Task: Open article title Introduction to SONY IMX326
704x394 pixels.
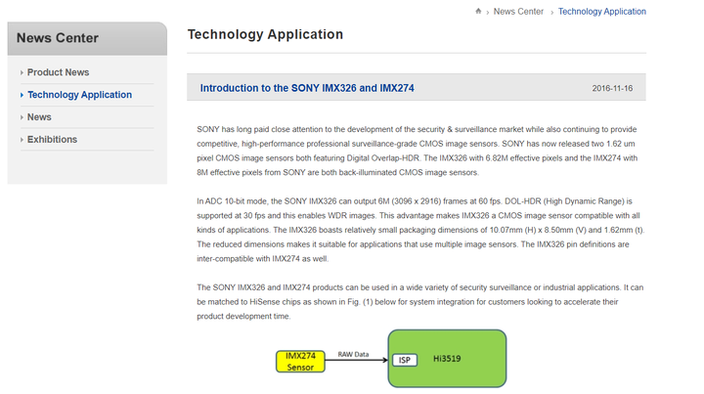Action: [x=307, y=88]
